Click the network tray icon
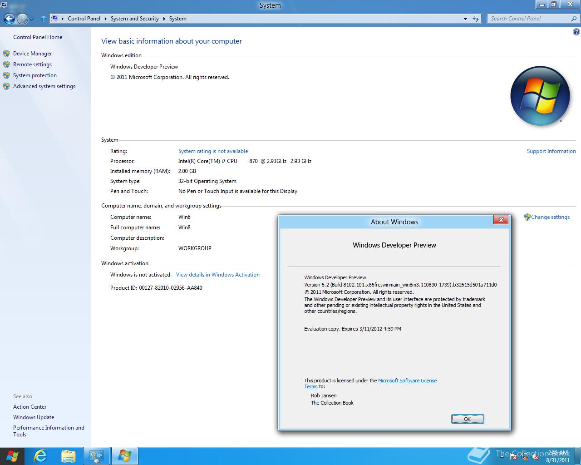The width and height of the screenshot is (581, 465). coord(524,456)
